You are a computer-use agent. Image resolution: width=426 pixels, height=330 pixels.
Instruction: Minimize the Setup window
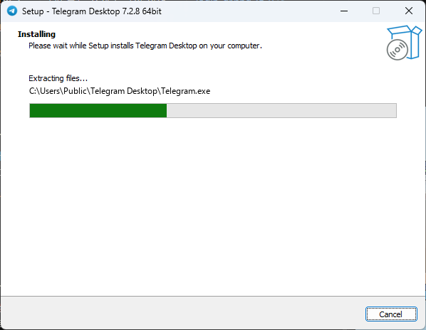pyautogui.click(x=344, y=11)
